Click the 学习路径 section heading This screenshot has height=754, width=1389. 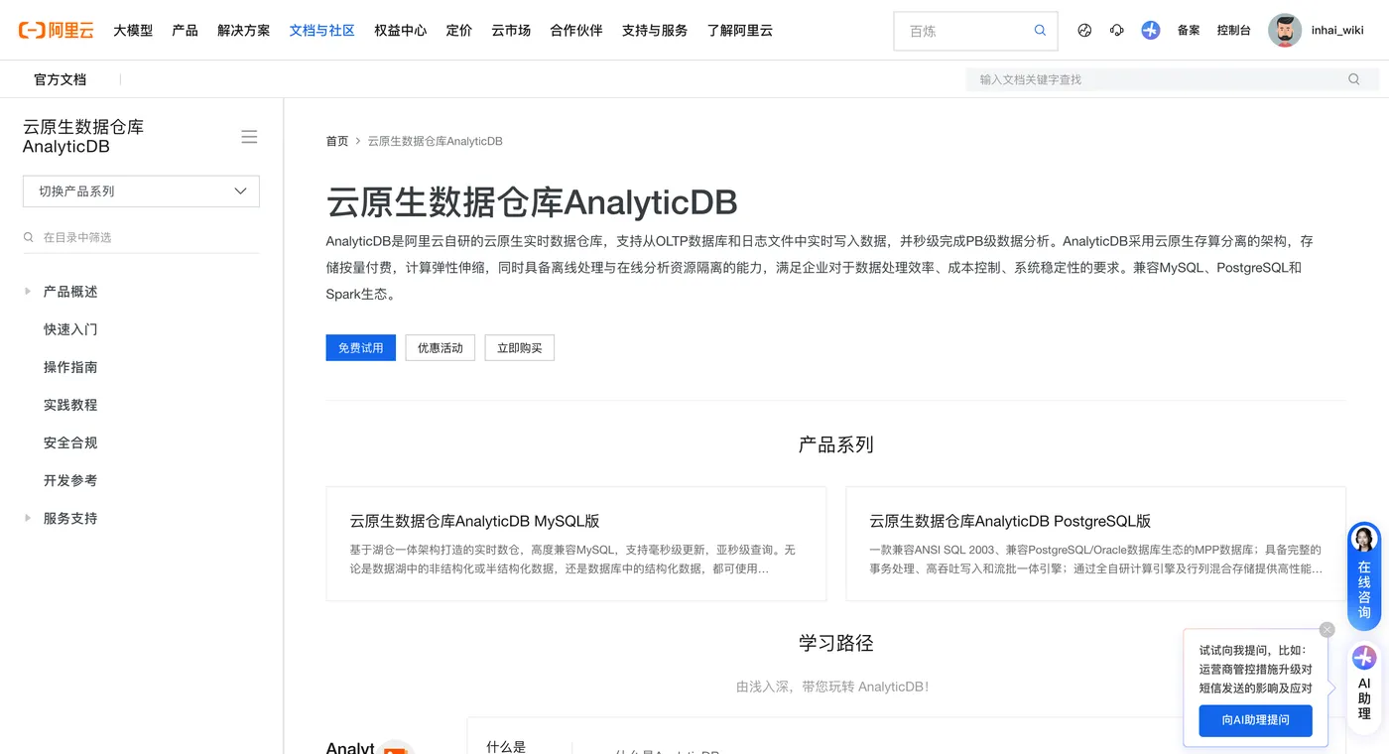point(836,643)
